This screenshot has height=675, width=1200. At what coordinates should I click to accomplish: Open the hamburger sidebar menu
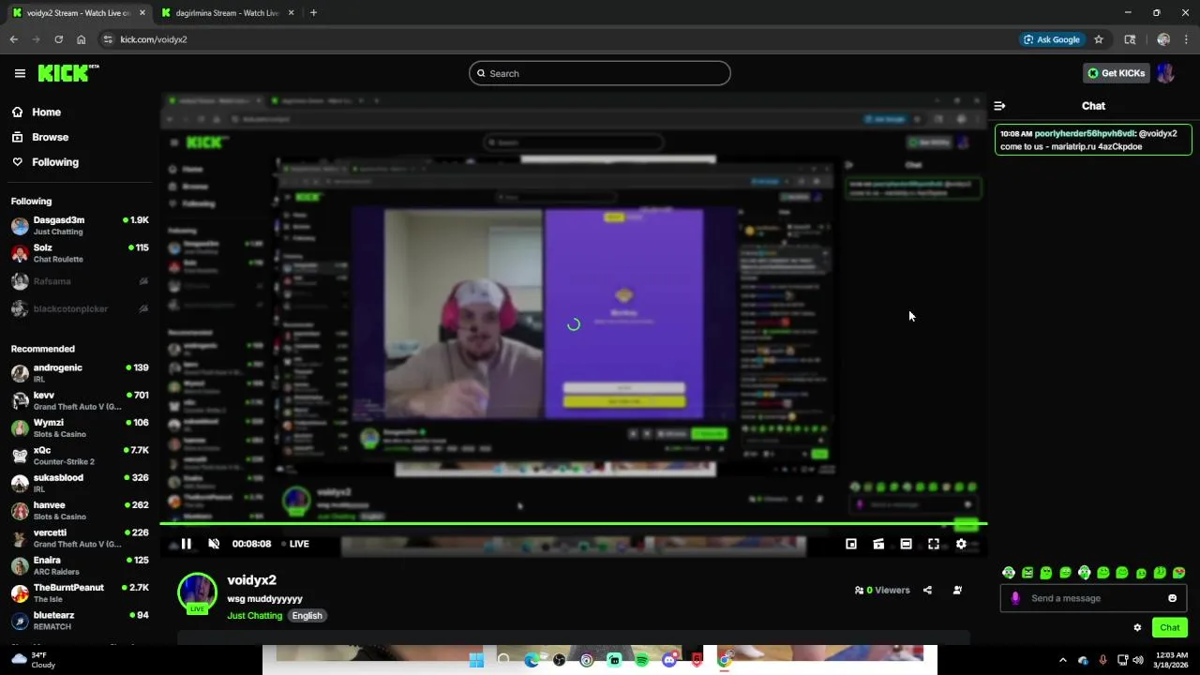[20, 73]
